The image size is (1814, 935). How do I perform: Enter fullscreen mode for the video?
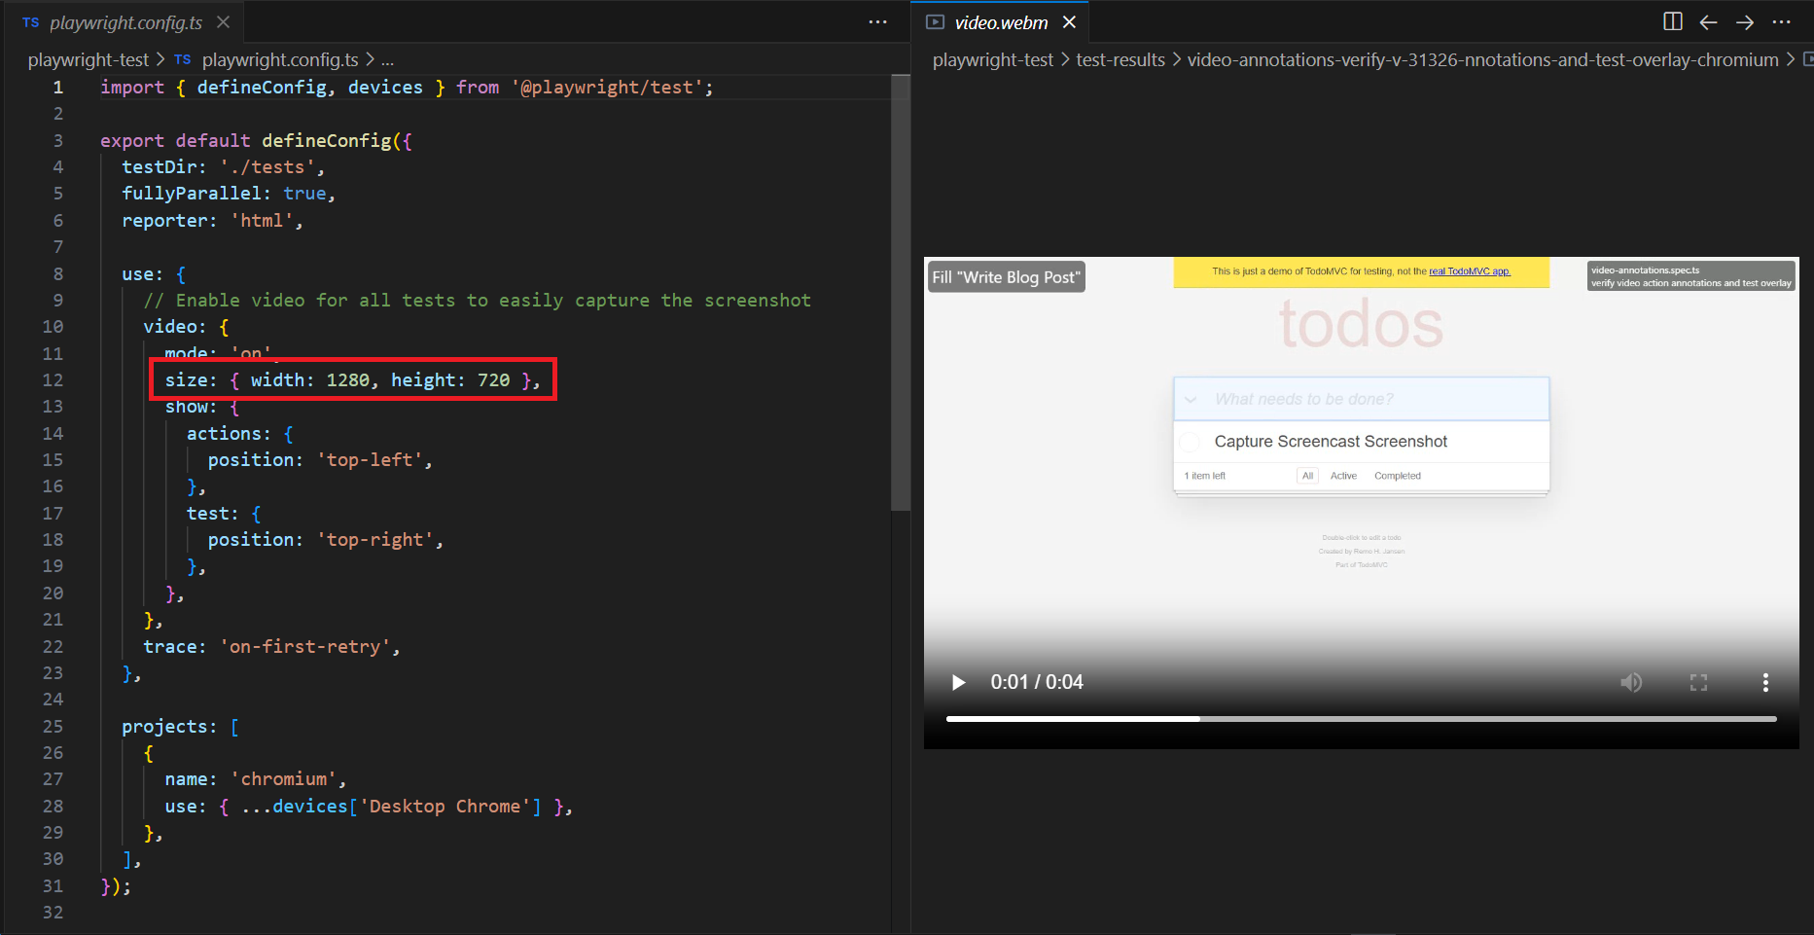(1698, 682)
